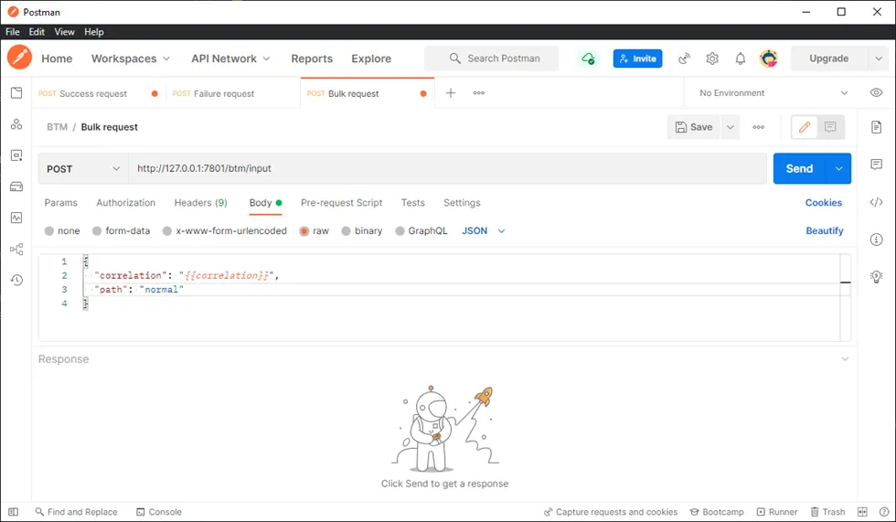Open the help question mark icon
This screenshot has width=896, height=522.
coord(884,512)
